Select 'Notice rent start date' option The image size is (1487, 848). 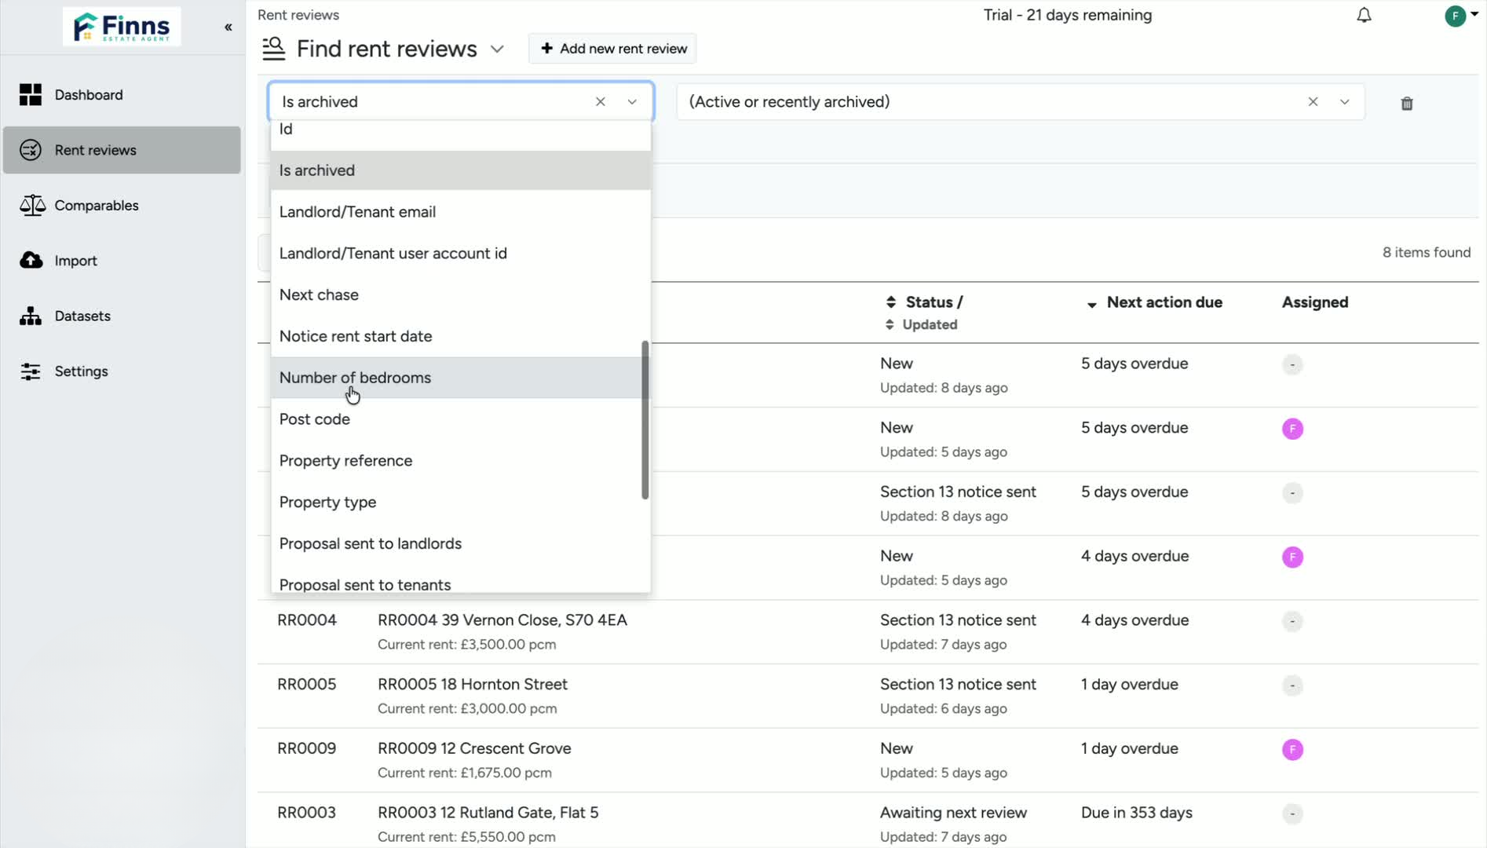[x=461, y=336]
